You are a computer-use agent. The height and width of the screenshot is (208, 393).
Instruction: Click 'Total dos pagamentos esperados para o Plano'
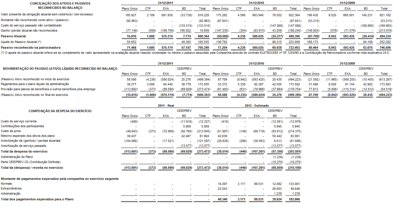[x=37, y=199]
